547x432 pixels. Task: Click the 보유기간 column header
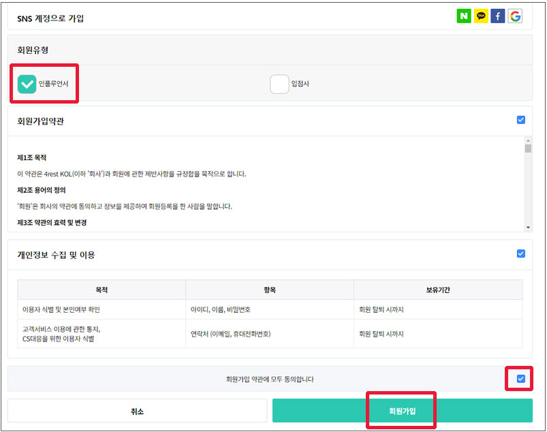pyautogui.click(x=438, y=290)
